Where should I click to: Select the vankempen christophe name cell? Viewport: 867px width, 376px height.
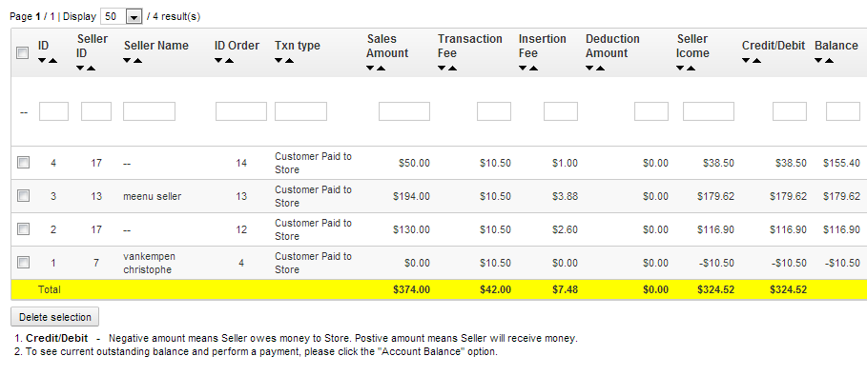(x=150, y=263)
